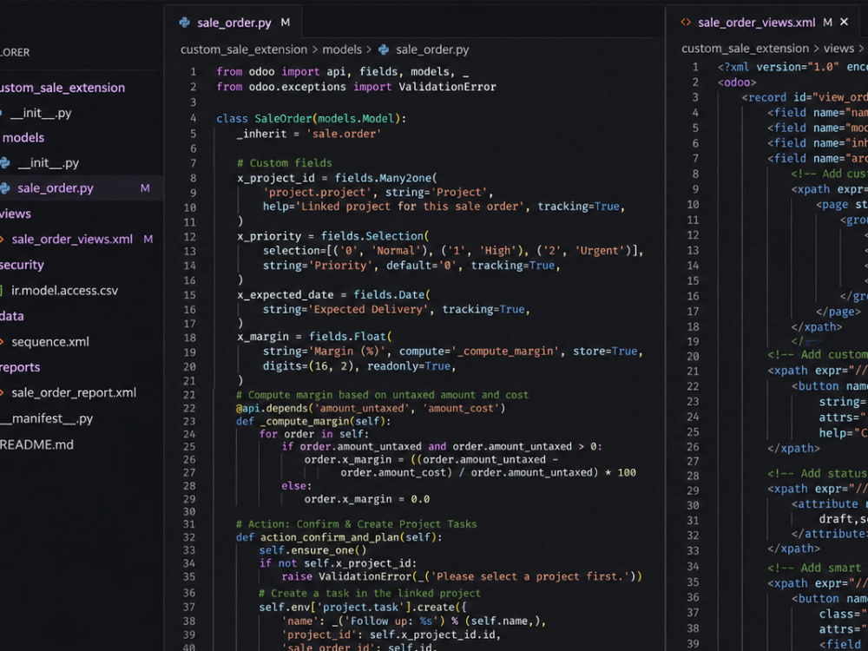
Task: Click 'self.ensure_one()' in the code
Action: (312, 550)
